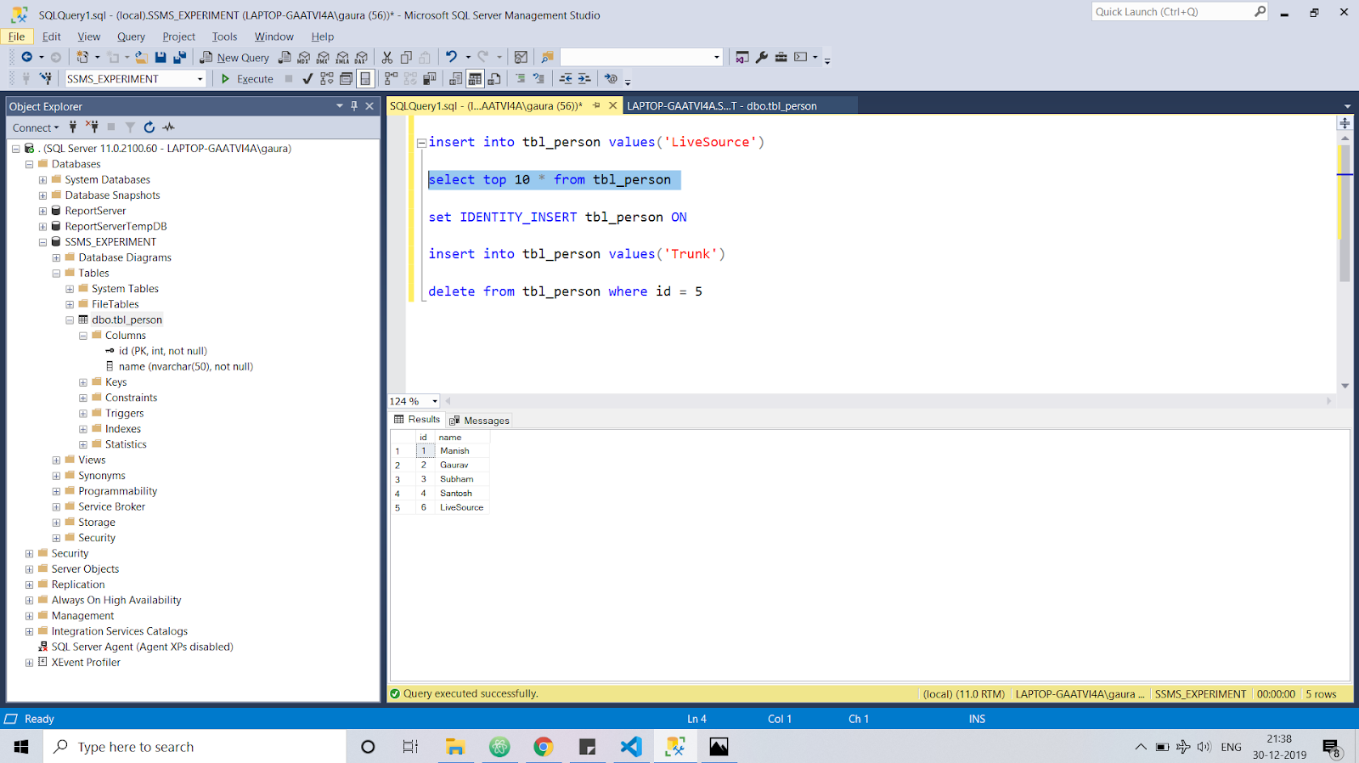Click Disconnect icon in Object Explorer
This screenshot has width=1359, height=763.
pyautogui.click(x=92, y=127)
